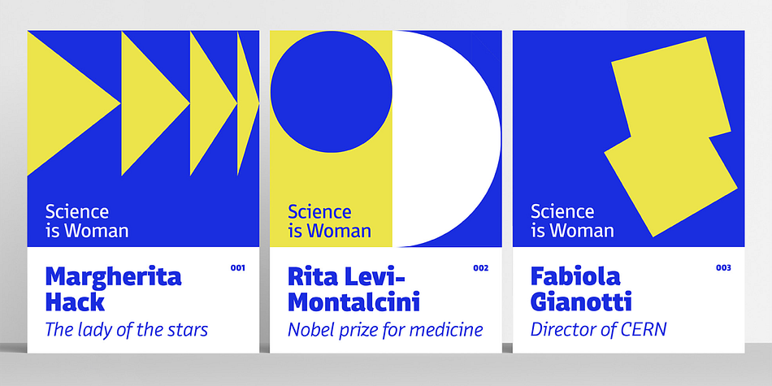The height and width of the screenshot is (386, 772).
Task: Click 'Science is Woman' on first poster
Action: pos(87,221)
